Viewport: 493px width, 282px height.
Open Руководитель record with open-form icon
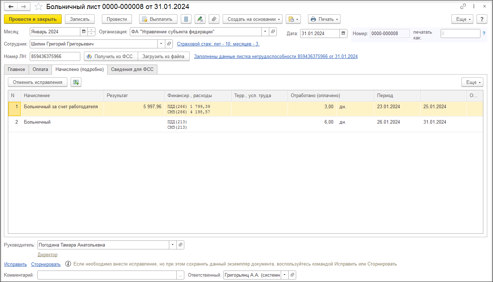(x=180, y=245)
